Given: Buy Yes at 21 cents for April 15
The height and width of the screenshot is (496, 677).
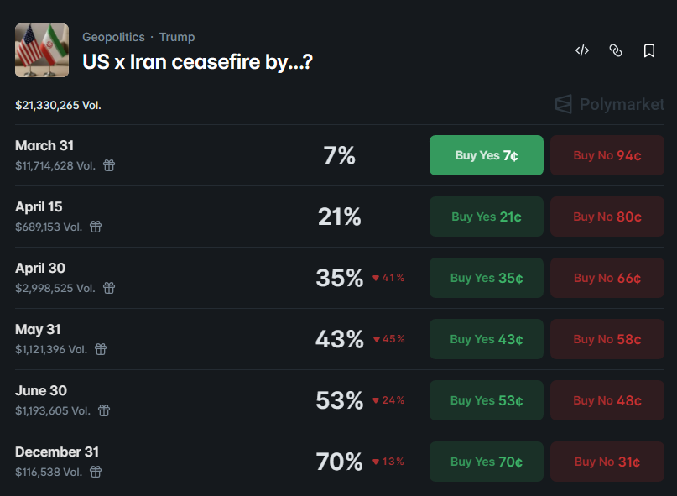Looking at the screenshot, I should [x=486, y=217].
